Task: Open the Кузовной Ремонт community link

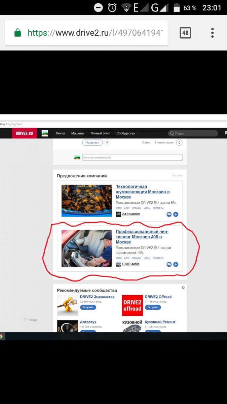Action: [x=160, y=322]
